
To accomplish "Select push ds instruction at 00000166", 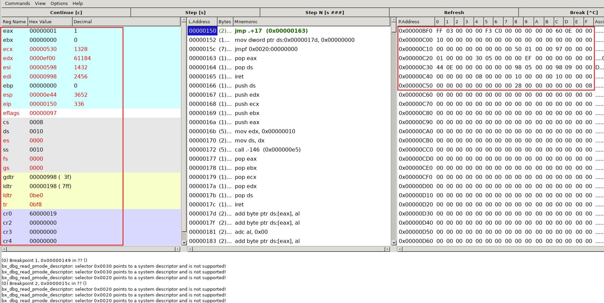I will (288, 85).
